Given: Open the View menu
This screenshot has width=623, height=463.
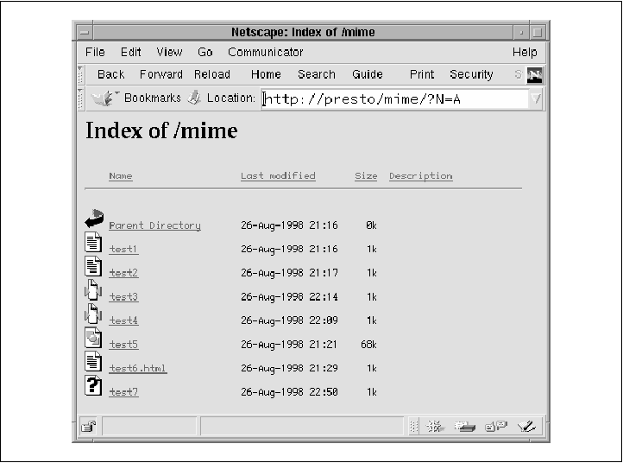Looking at the screenshot, I should (x=169, y=52).
